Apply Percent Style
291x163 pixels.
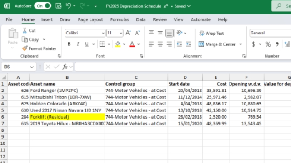[x=268, y=44]
